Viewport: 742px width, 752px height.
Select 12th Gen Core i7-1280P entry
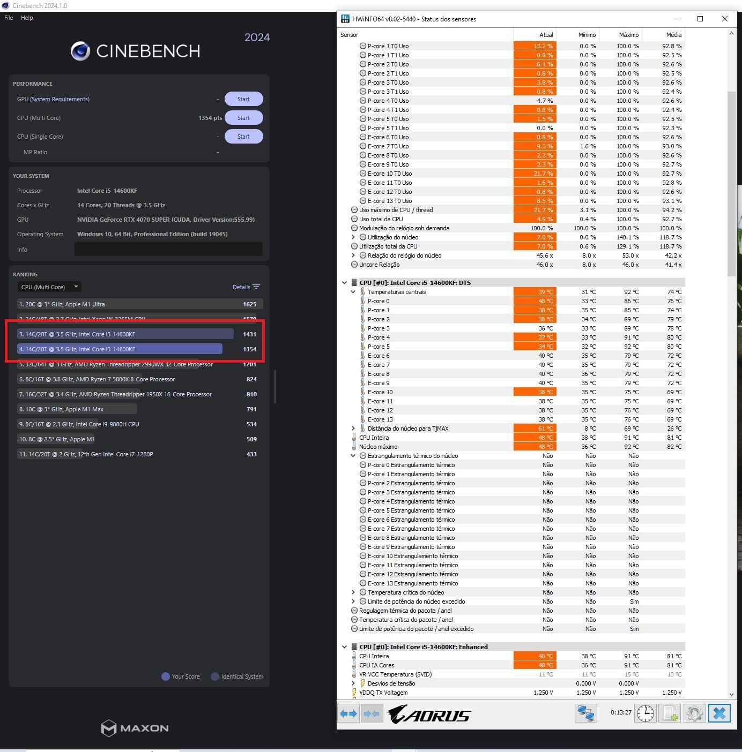(x=140, y=454)
